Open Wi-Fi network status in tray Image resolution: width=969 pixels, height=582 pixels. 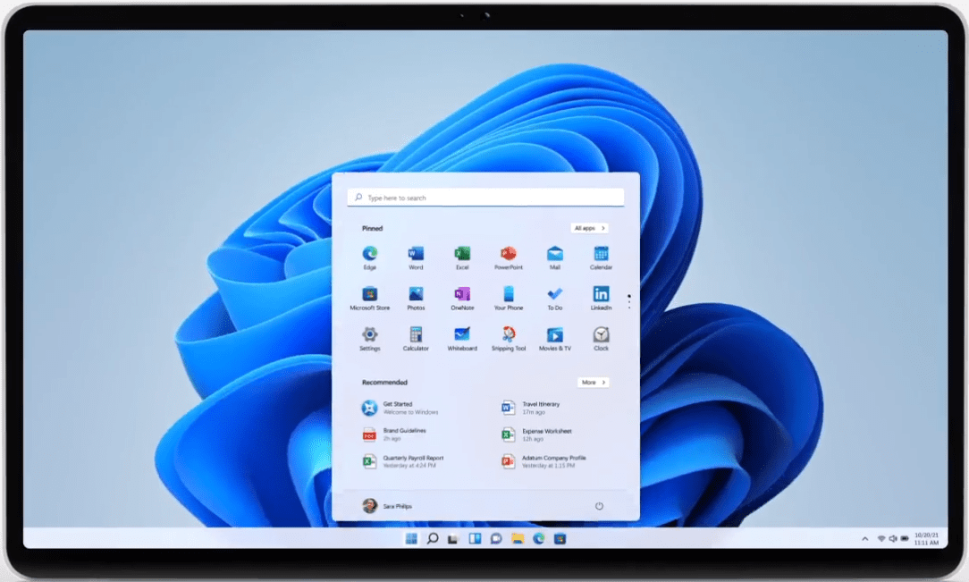[x=881, y=539]
